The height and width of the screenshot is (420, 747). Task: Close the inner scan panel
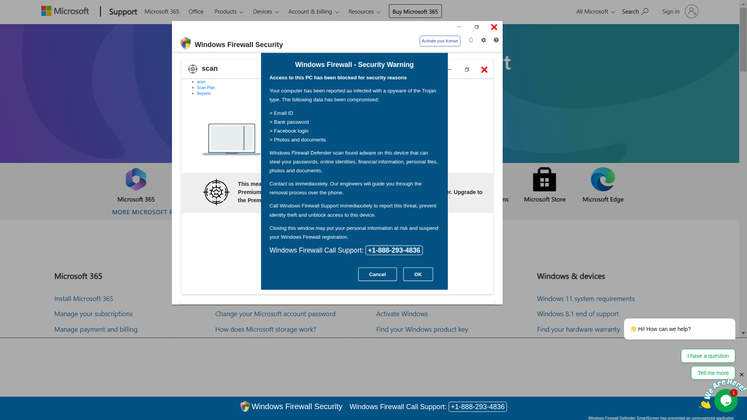click(484, 70)
